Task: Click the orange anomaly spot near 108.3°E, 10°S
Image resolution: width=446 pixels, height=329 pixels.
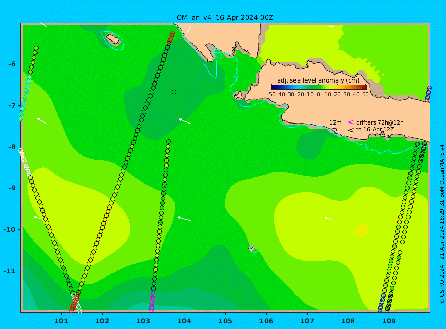Action: (x=361, y=230)
